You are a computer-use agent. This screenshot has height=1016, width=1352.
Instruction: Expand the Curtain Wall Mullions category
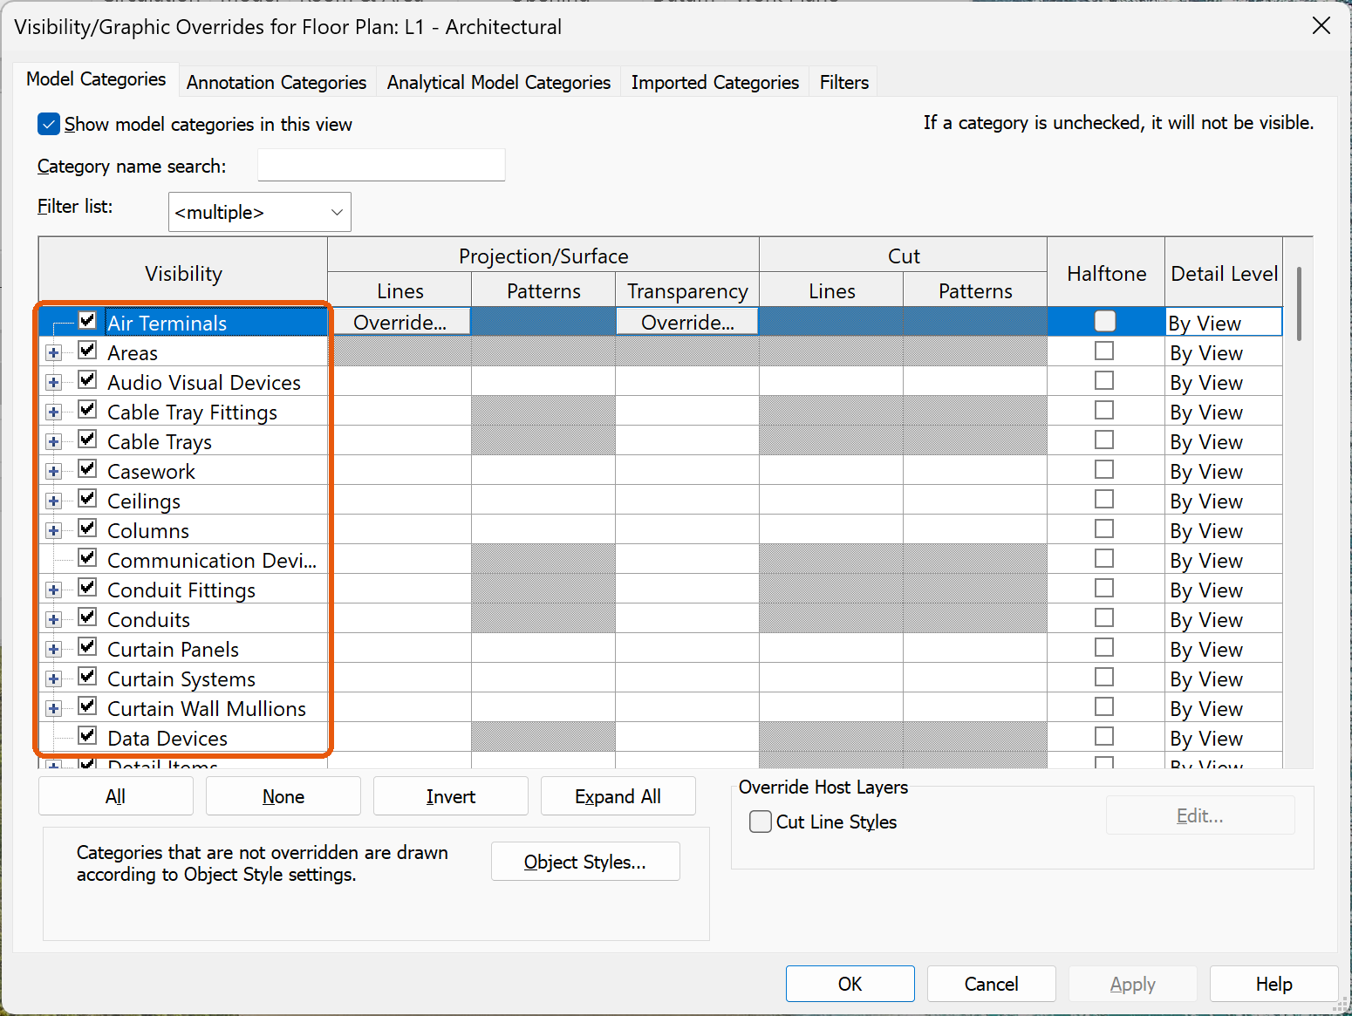54,709
